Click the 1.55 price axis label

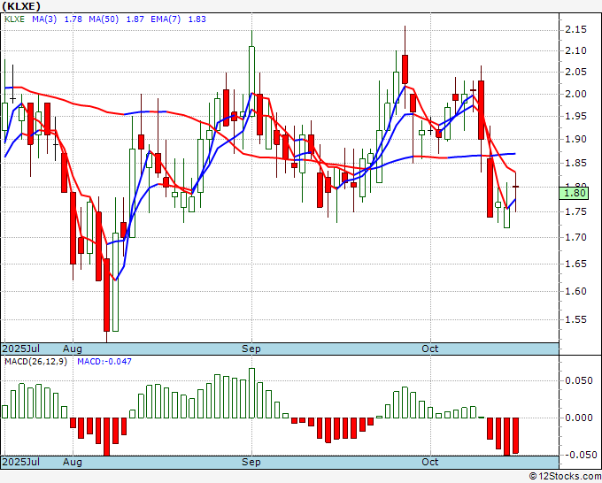click(576, 319)
